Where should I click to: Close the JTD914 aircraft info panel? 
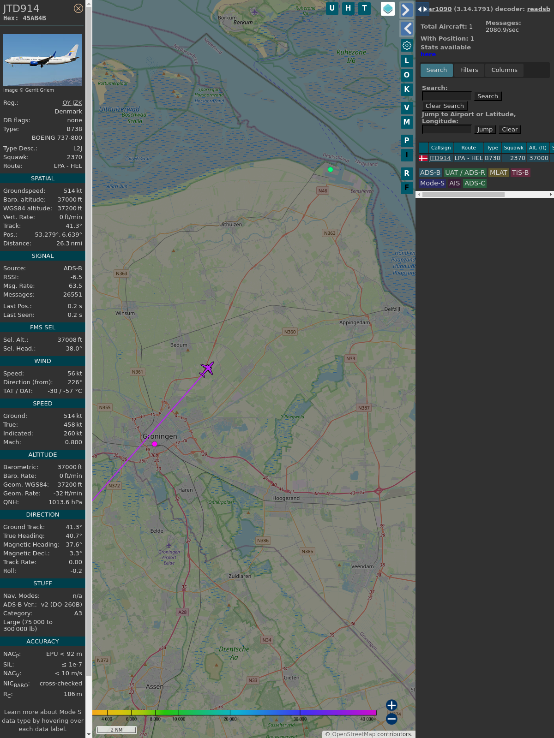(x=78, y=8)
